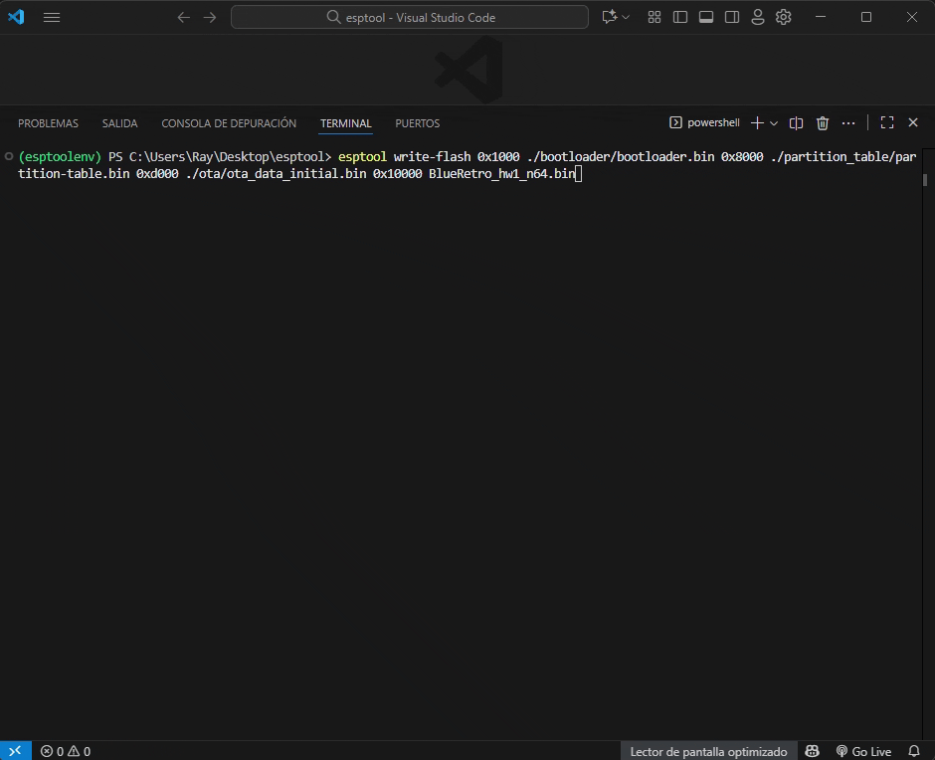This screenshot has height=760, width=935.
Task: Expand the Copilot chat dropdown arrow
Action: coord(626,17)
